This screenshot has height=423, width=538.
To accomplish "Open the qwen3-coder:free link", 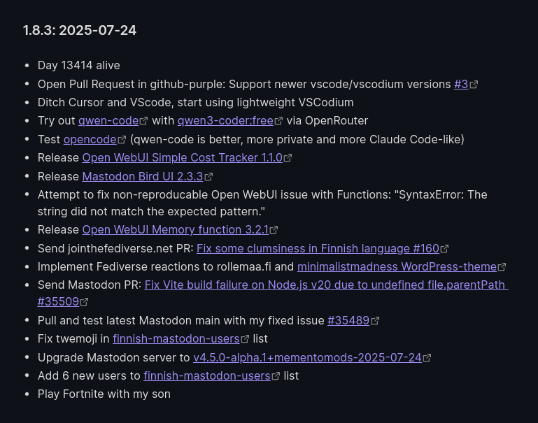I will pyautogui.click(x=225, y=121).
